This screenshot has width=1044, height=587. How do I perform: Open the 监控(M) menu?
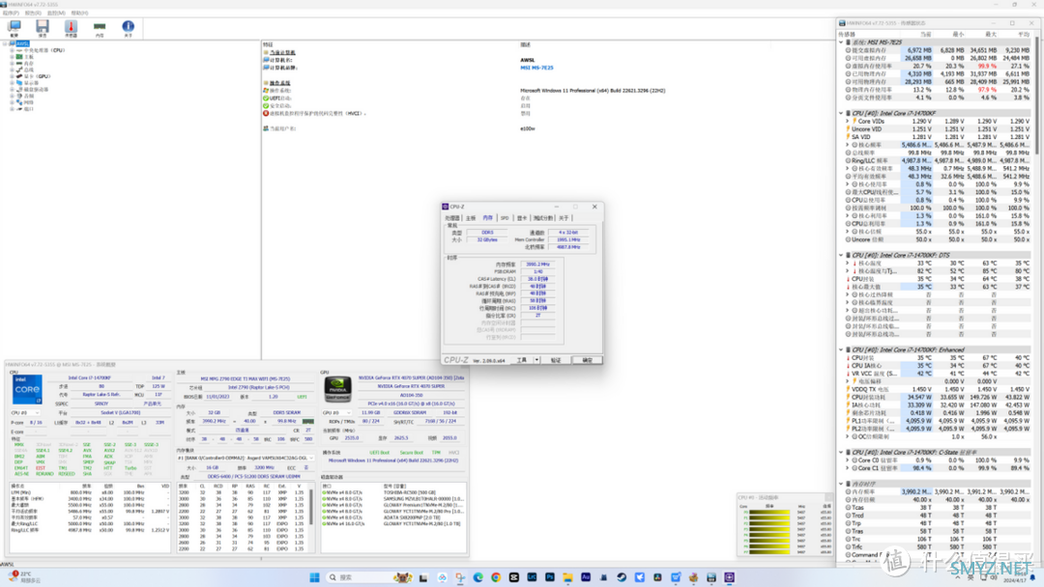[56, 13]
